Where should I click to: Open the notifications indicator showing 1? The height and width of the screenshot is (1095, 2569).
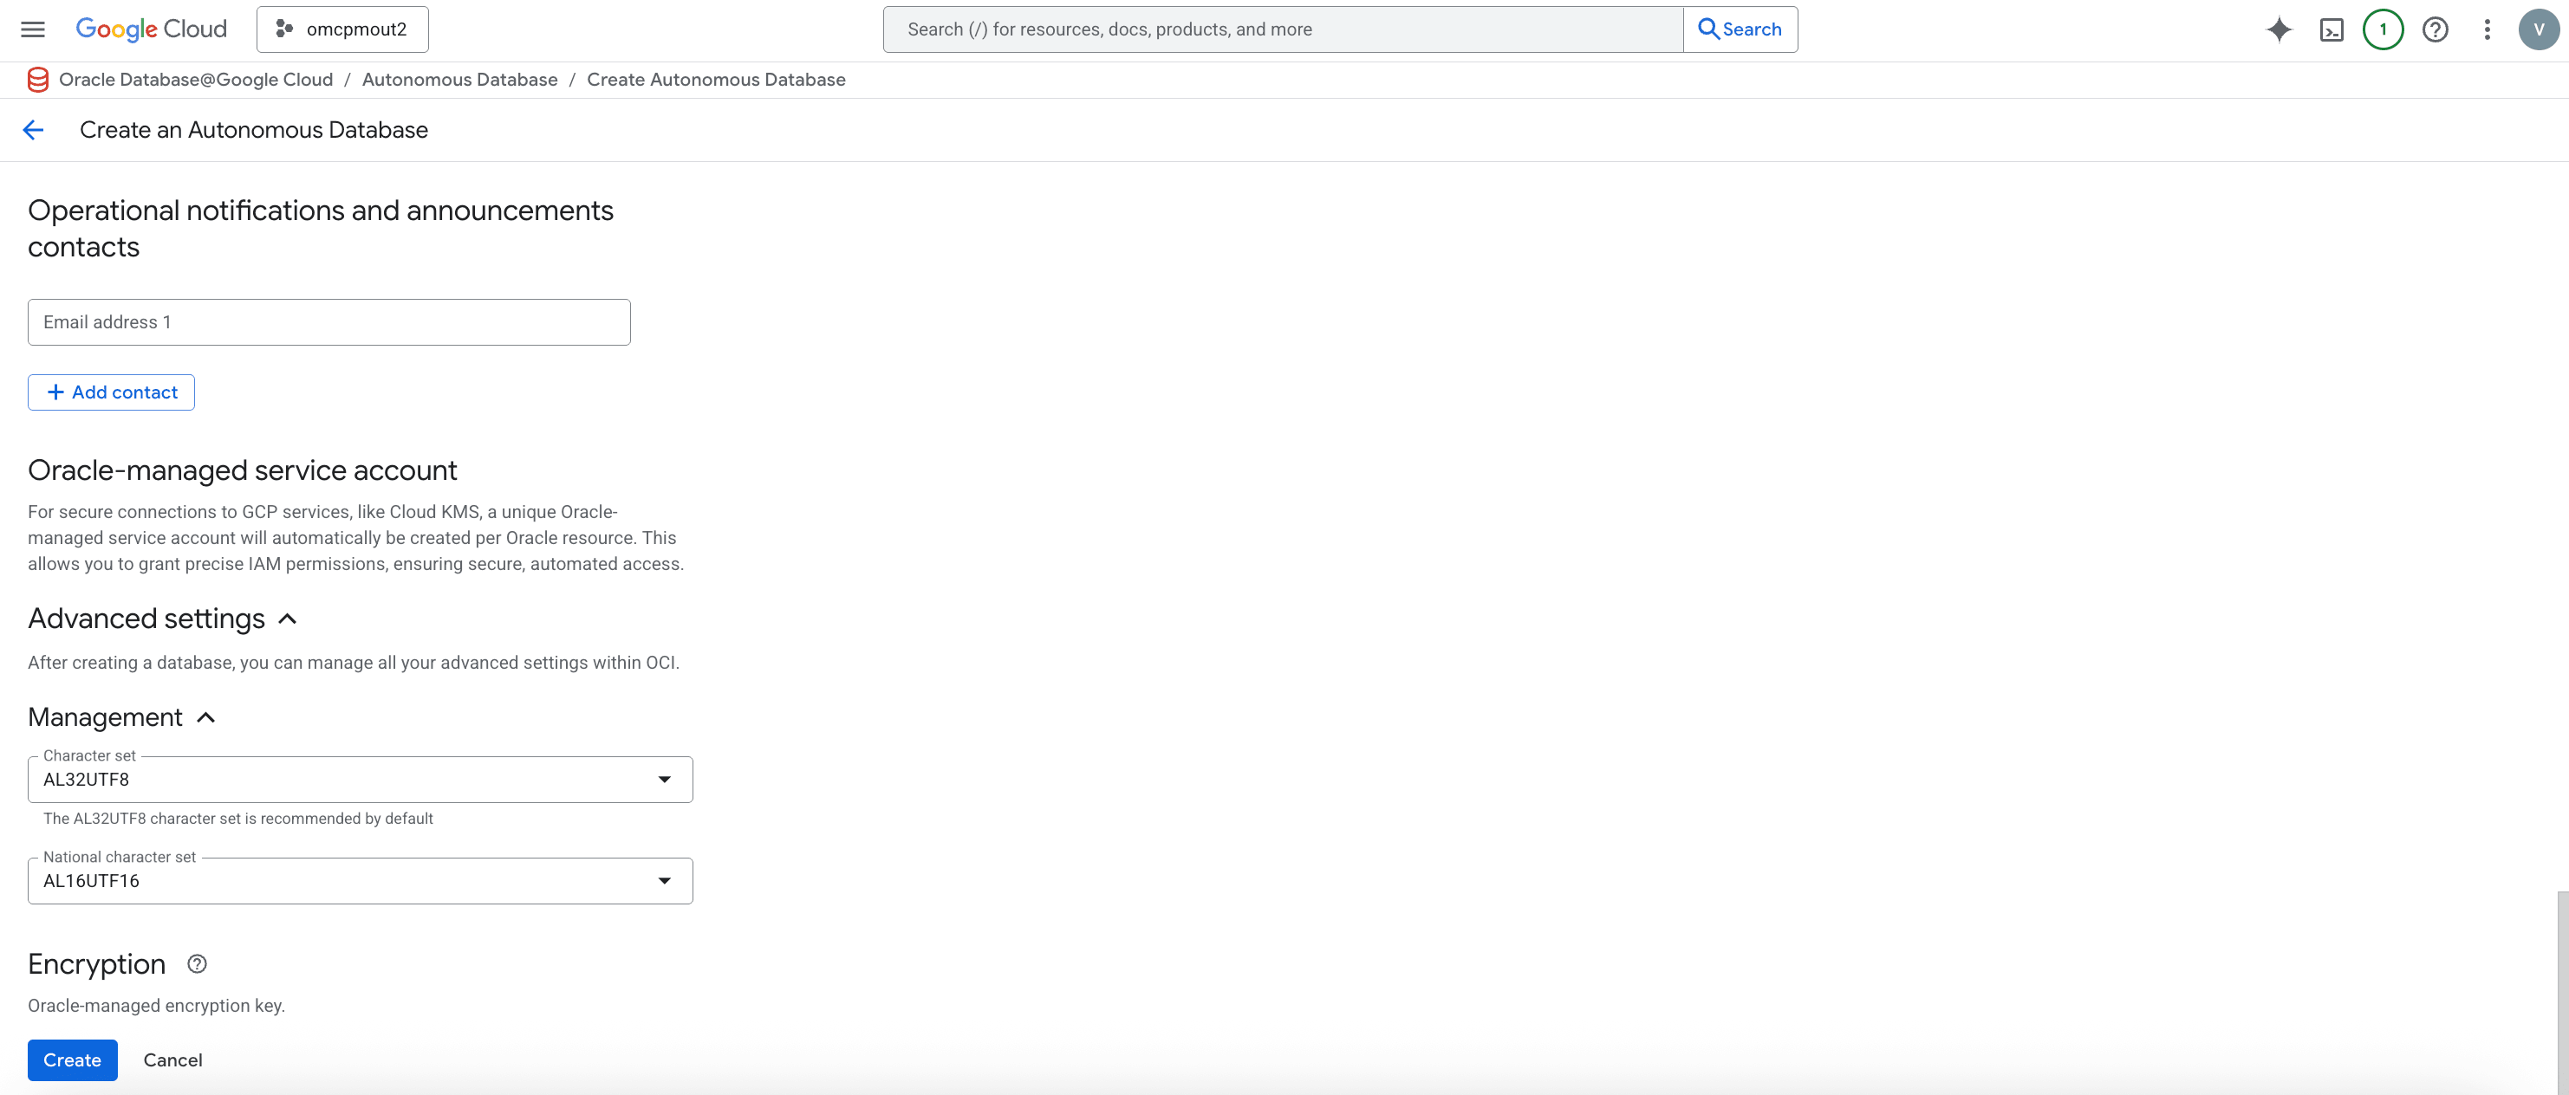click(2384, 29)
